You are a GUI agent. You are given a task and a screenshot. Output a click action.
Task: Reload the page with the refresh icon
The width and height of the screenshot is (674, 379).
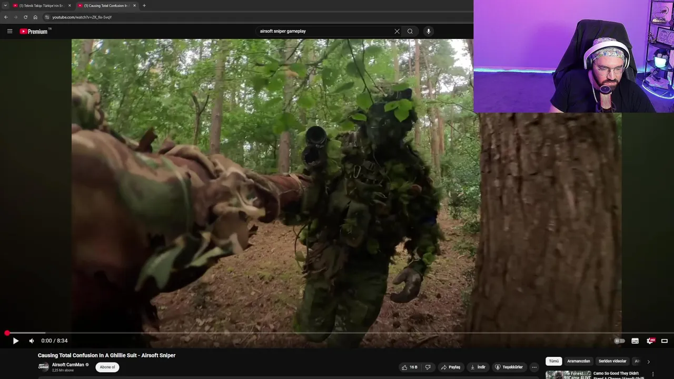click(x=25, y=17)
